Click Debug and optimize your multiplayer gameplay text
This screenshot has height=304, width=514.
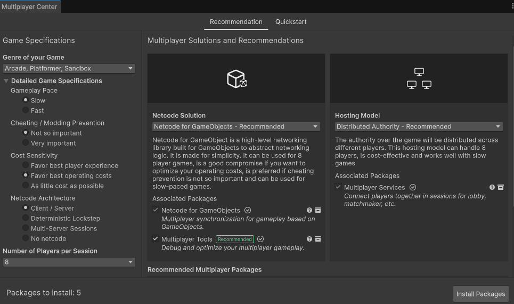pos(233,248)
